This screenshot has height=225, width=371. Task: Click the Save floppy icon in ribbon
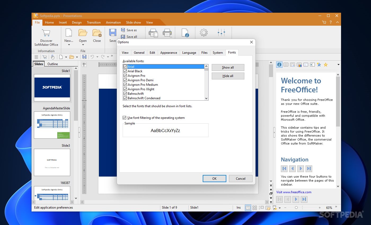tap(113, 33)
